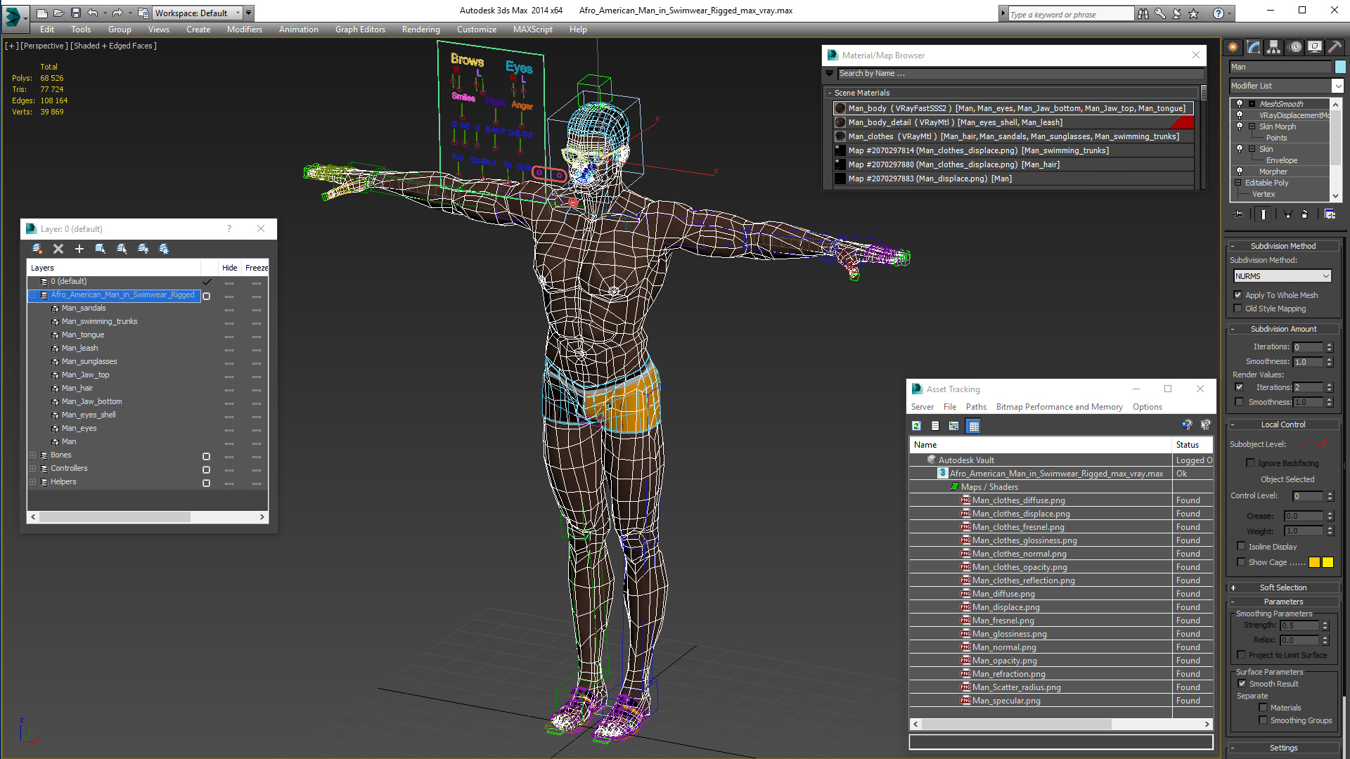Open the Create panel tab icon
The image size is (1350, 759).
(1233, 47)
